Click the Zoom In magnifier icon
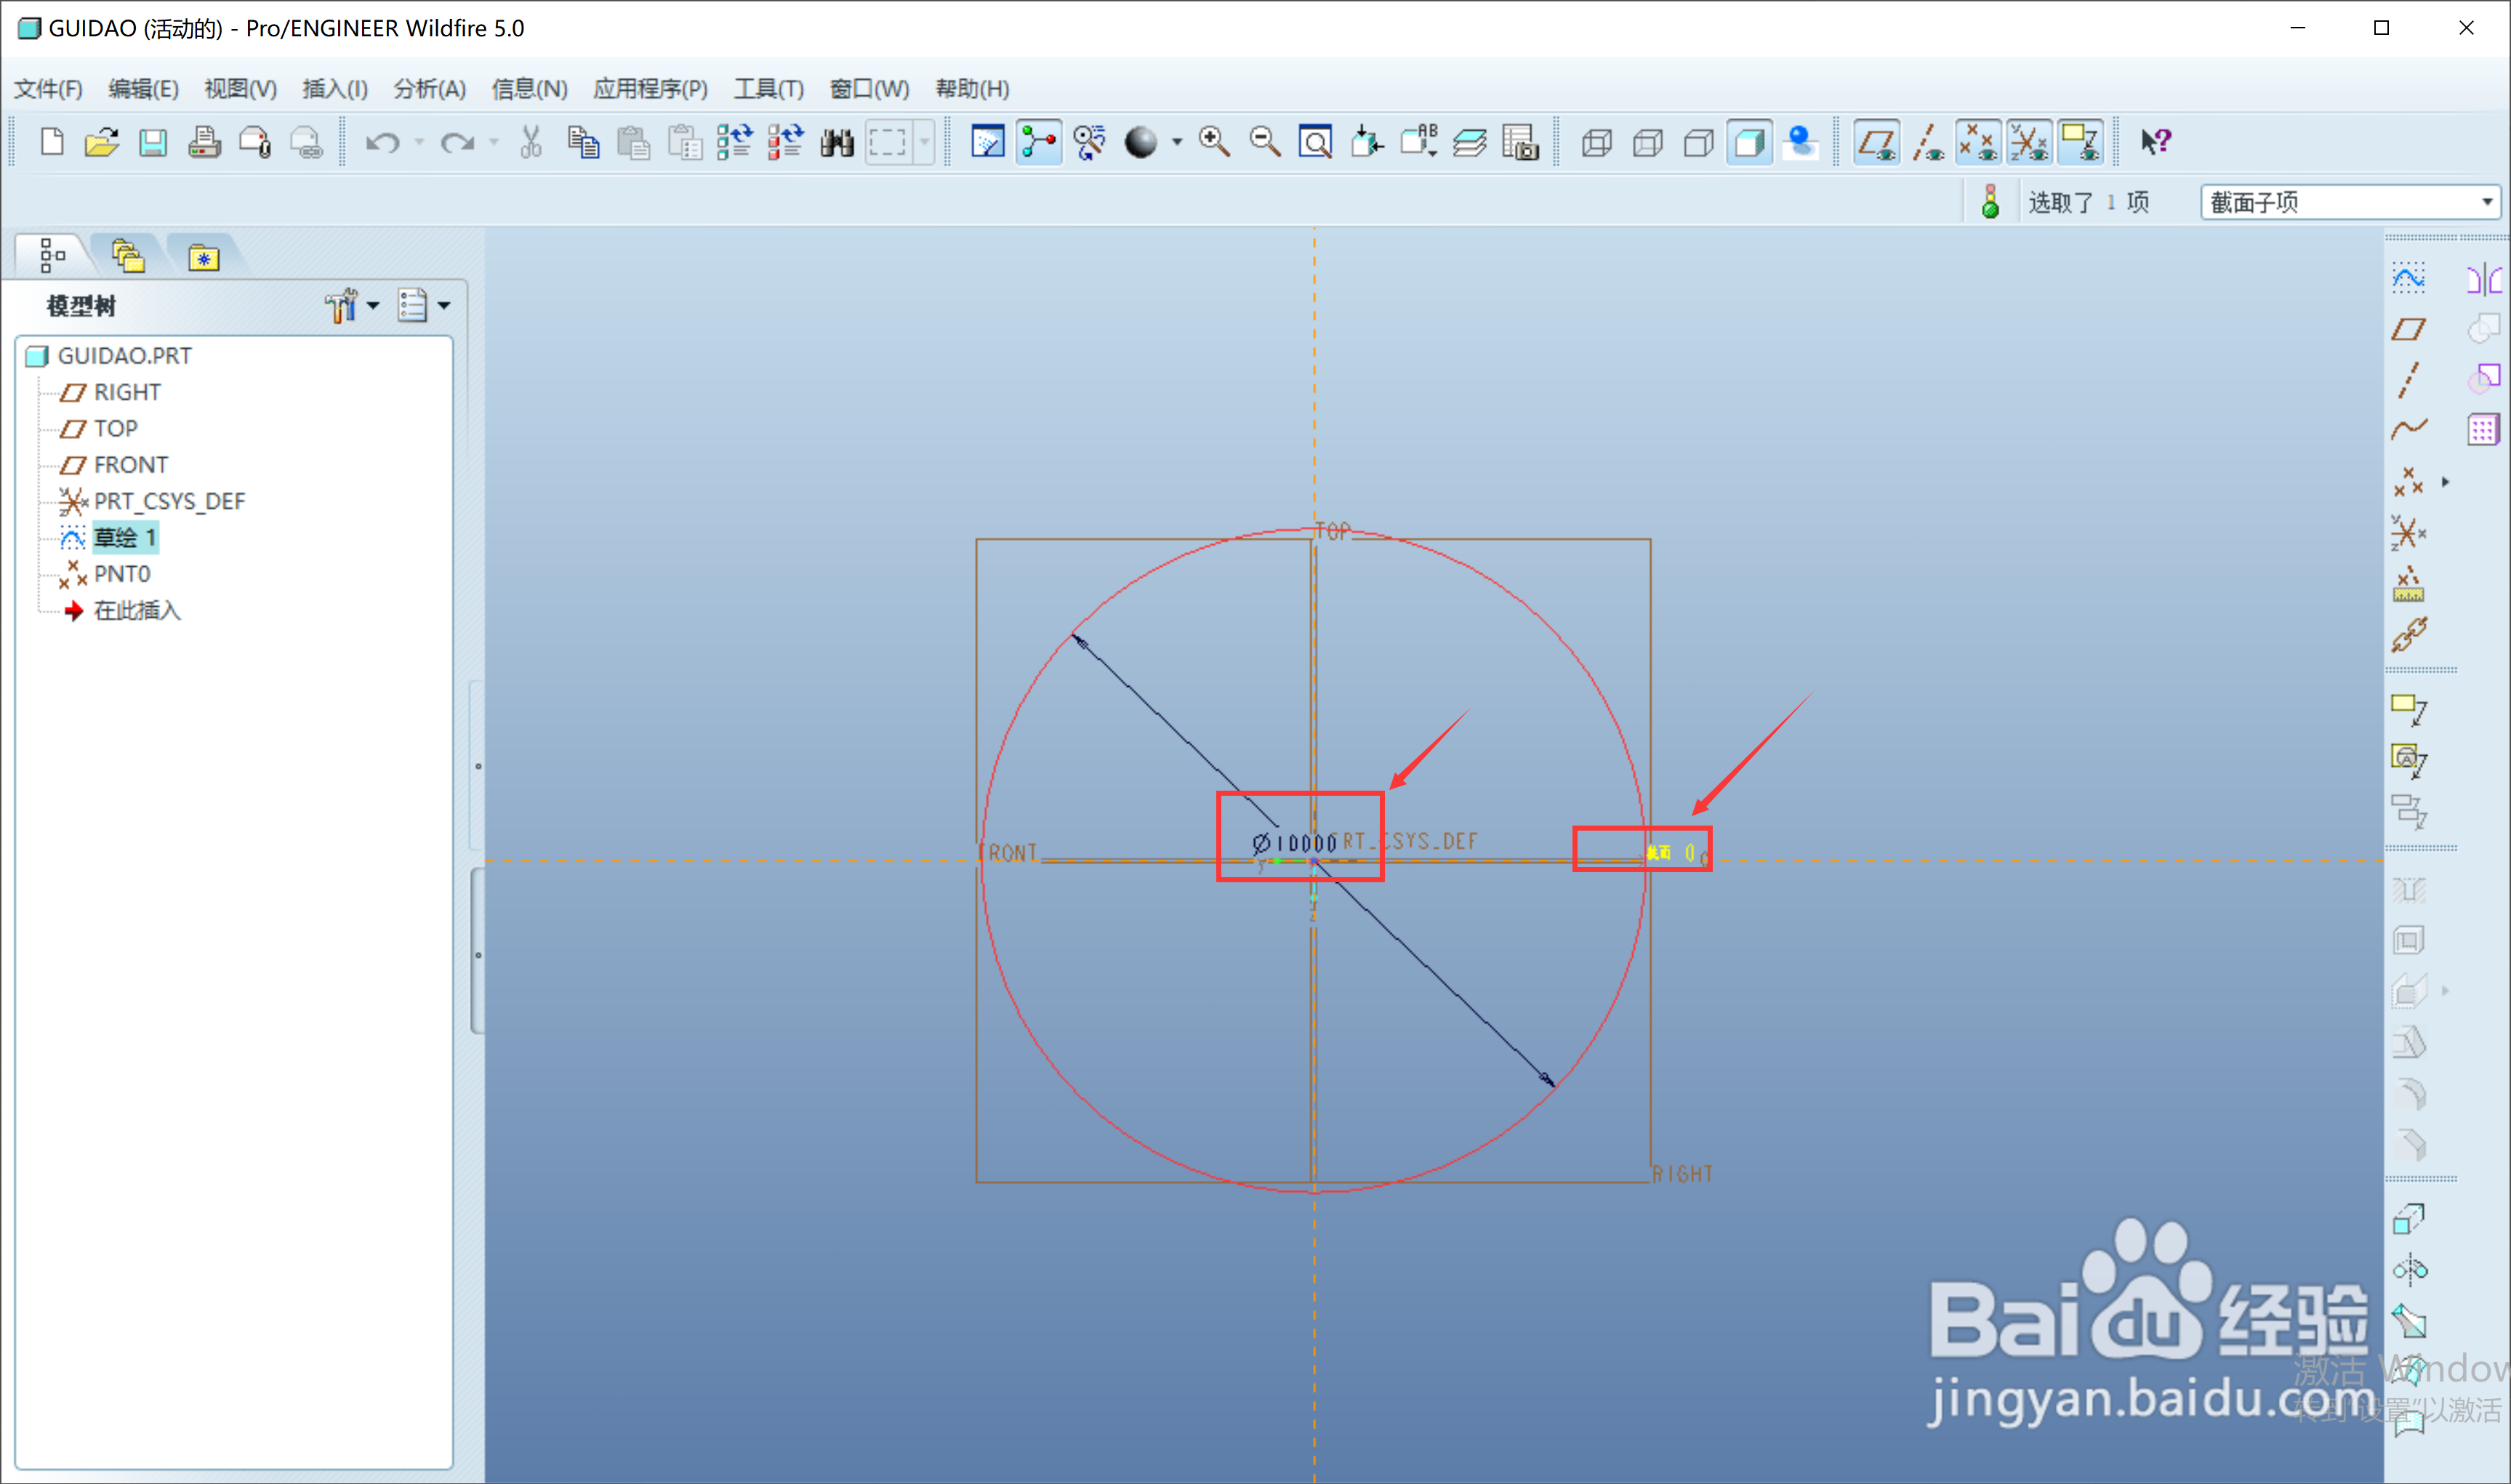2511x1484 pixels. tap(1213, 142)
